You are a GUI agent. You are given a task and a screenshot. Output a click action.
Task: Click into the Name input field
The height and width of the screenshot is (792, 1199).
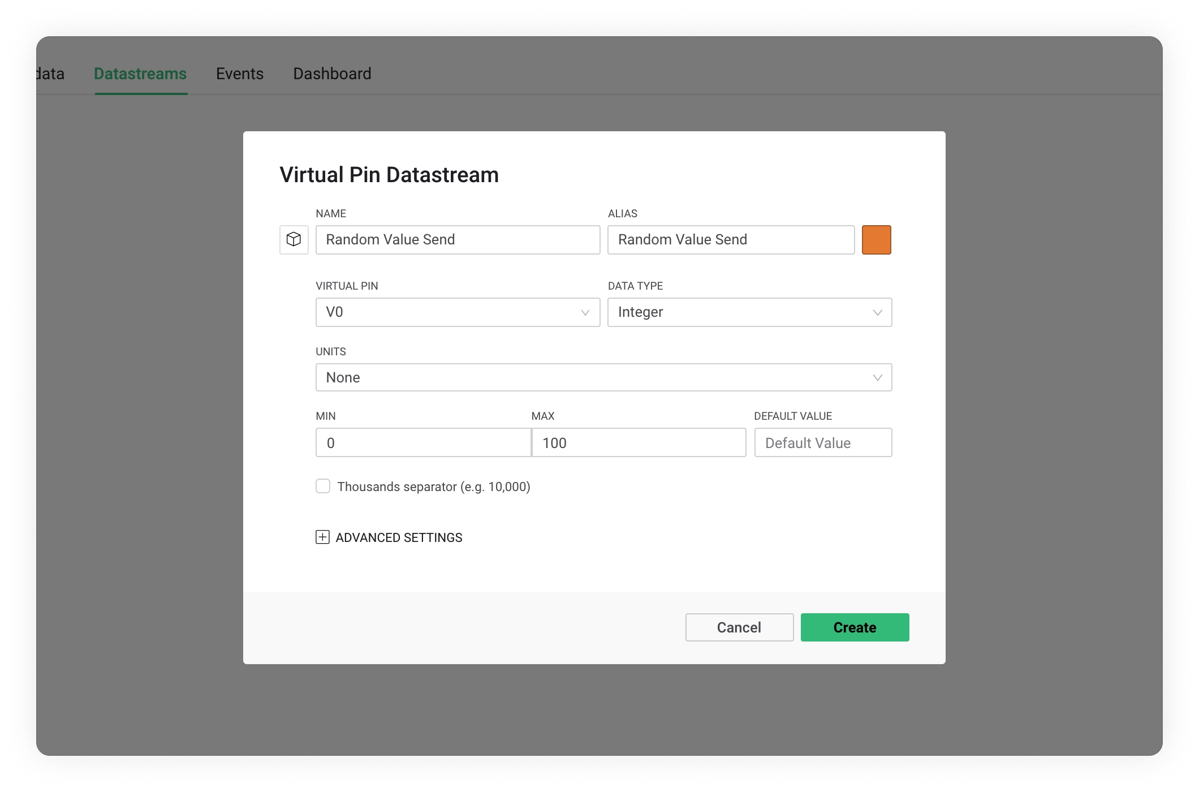coord(457,239)
